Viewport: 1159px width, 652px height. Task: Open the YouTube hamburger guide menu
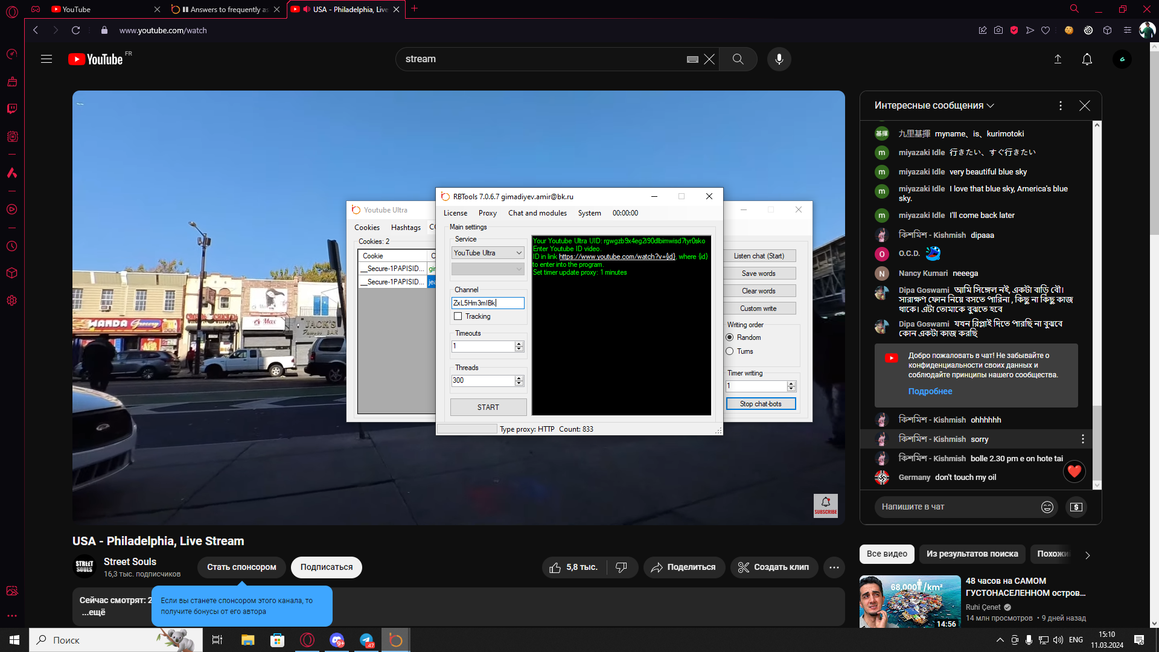(46, 59)
